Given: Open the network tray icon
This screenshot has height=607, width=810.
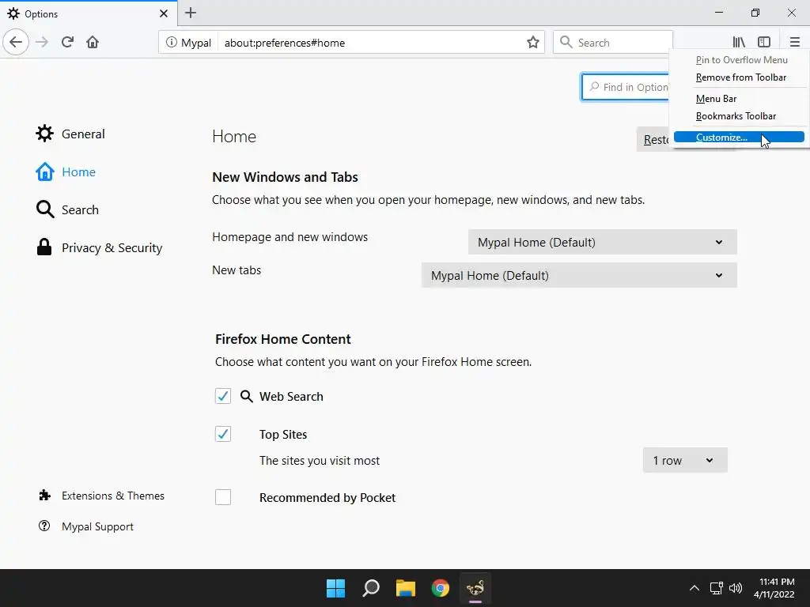Looking at the screenshot, I should [x=716, y=588].
